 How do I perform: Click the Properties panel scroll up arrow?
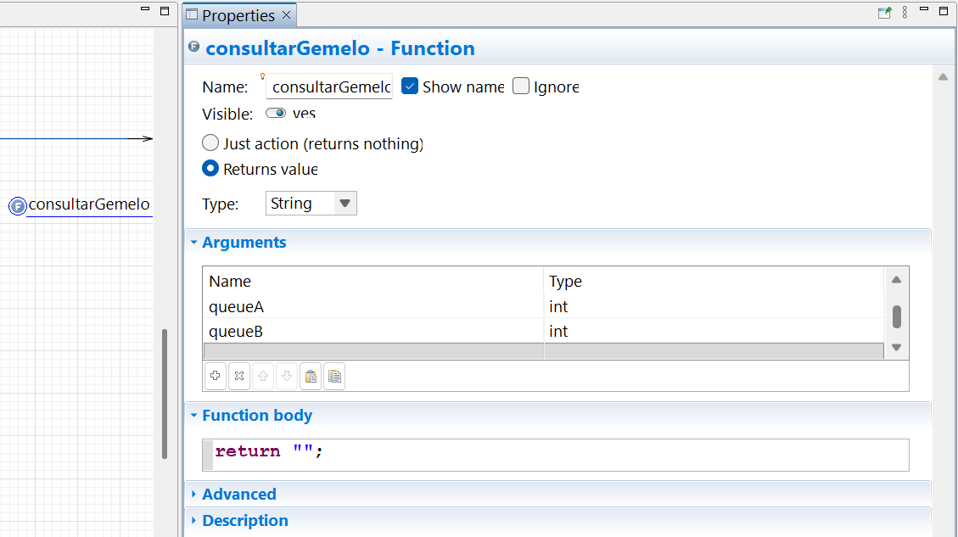[x=943, y=77]
